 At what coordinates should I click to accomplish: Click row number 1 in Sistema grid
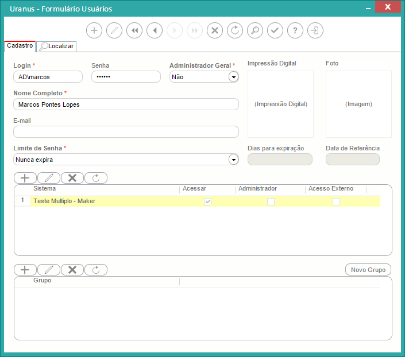tap(22, 200)
